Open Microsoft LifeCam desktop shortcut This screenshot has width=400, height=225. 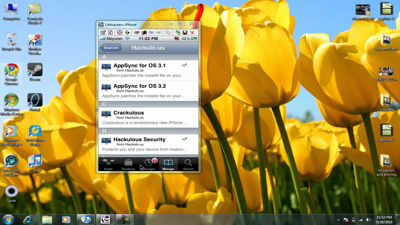point(12,166)
